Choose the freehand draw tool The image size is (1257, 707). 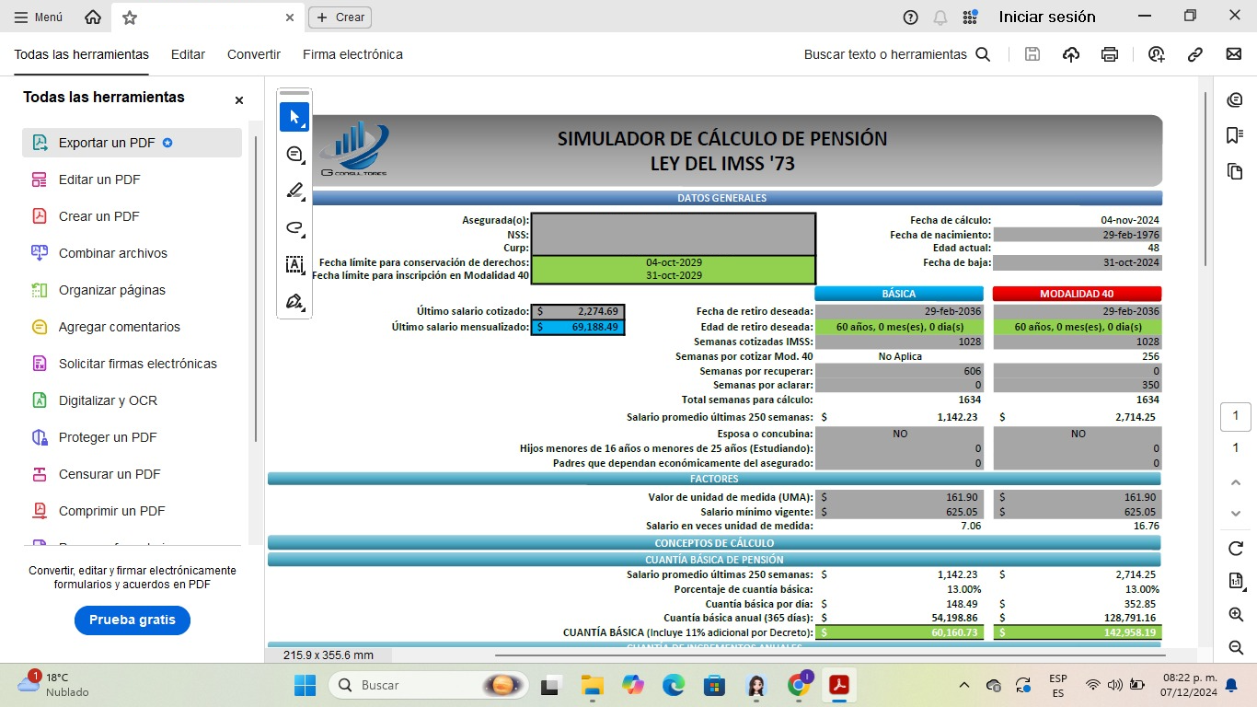tap(294, 227)
